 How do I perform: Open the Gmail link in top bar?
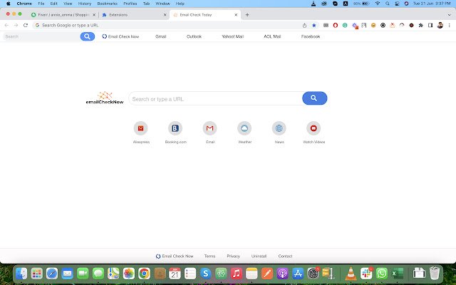click(x=160, y=36)
